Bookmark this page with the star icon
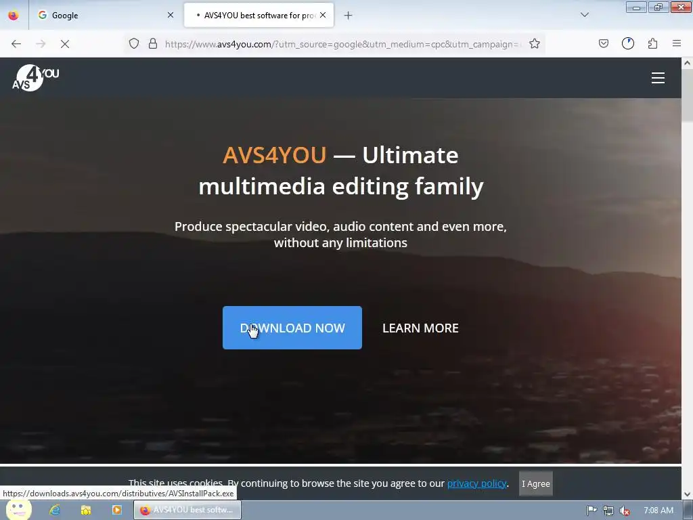The width and height of the screenshot is (693, 520). point(535,43)
